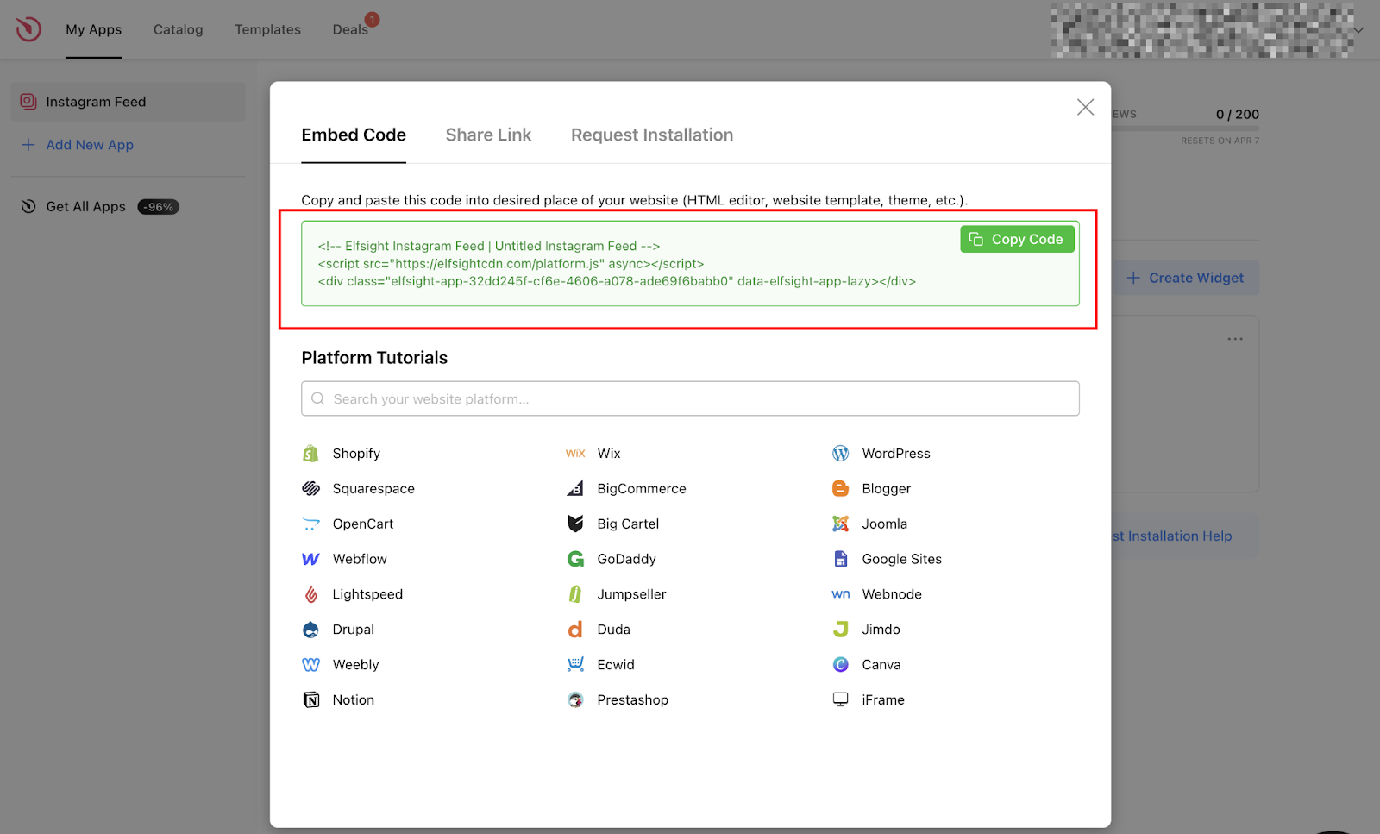Open the Prestashop tutorial icon
Image resolution: width=1380 pixels, height=834 pixels.
tap(575, 700)
